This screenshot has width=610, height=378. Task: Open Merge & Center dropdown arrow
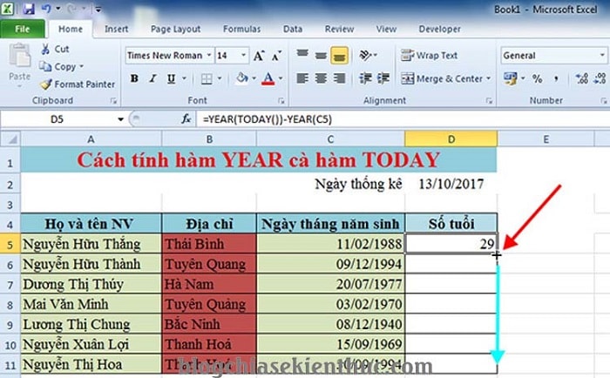(x=488, y=78)
